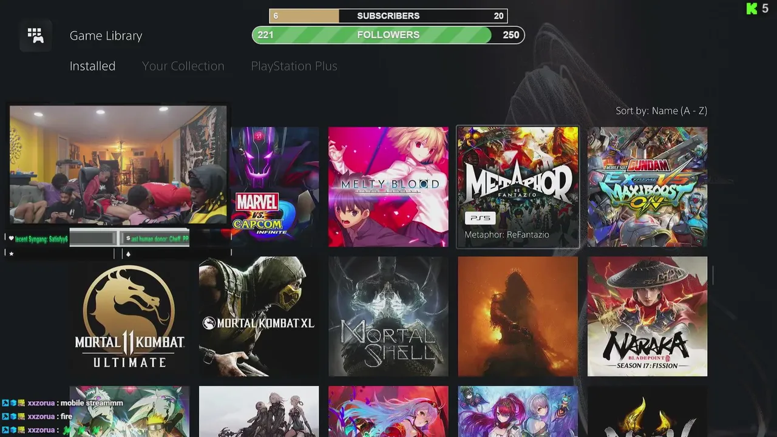The height and width of the screenshot is (437, 777).
Task: Click 'Game Library' title text
Action: click(106, 36)
